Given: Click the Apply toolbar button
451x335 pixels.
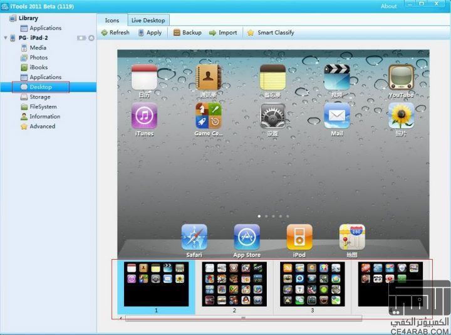Looking at the screenshot, I should pyautogui.click(x=150, y=33).
